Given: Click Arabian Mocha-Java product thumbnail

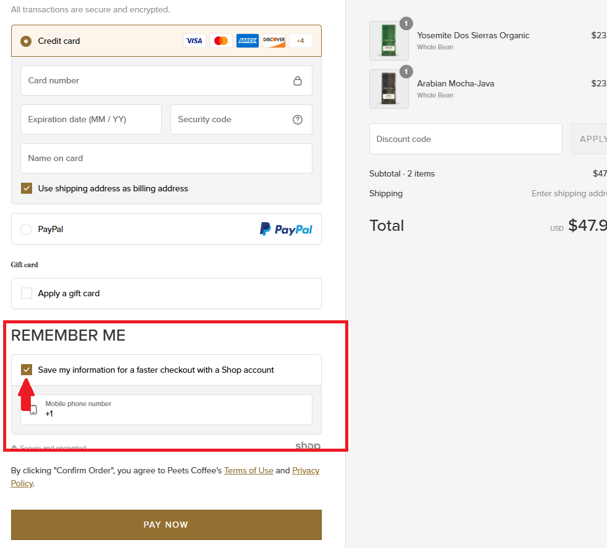Looking at the screenshot, I should click(x=388, y=89).
